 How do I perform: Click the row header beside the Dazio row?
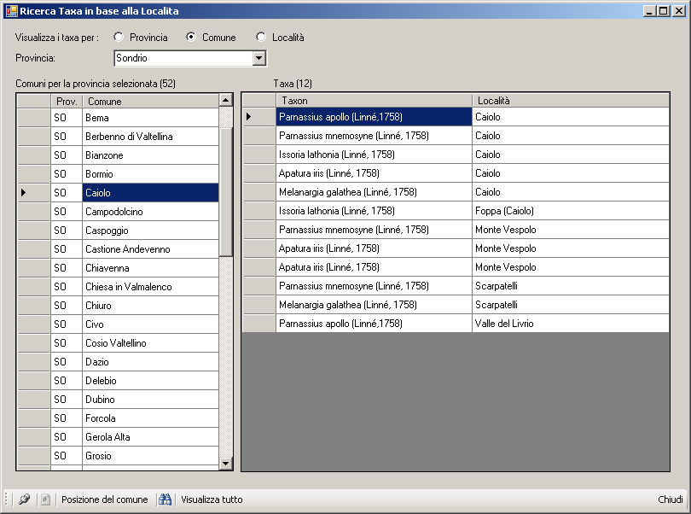tap(33, 361)
